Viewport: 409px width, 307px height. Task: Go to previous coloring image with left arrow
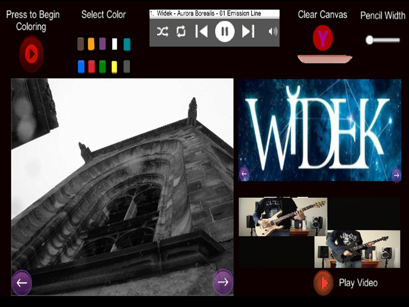pos(22,282)
